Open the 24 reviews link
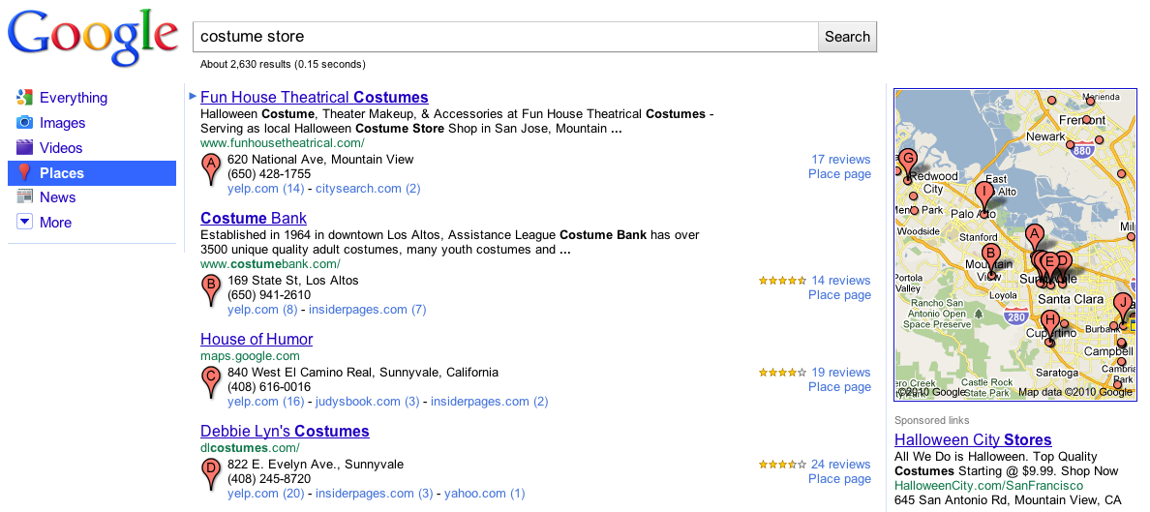Viewport: 1150px width, 512px height. [840, 464]
